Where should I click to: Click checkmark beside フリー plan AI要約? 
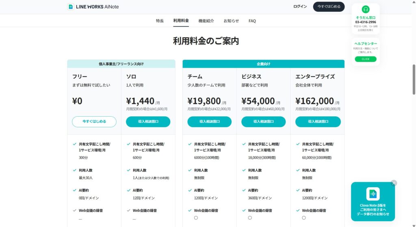(75, 190)
